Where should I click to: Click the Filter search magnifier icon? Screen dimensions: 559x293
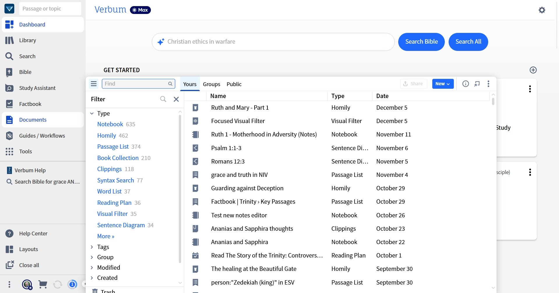point(163,99)
